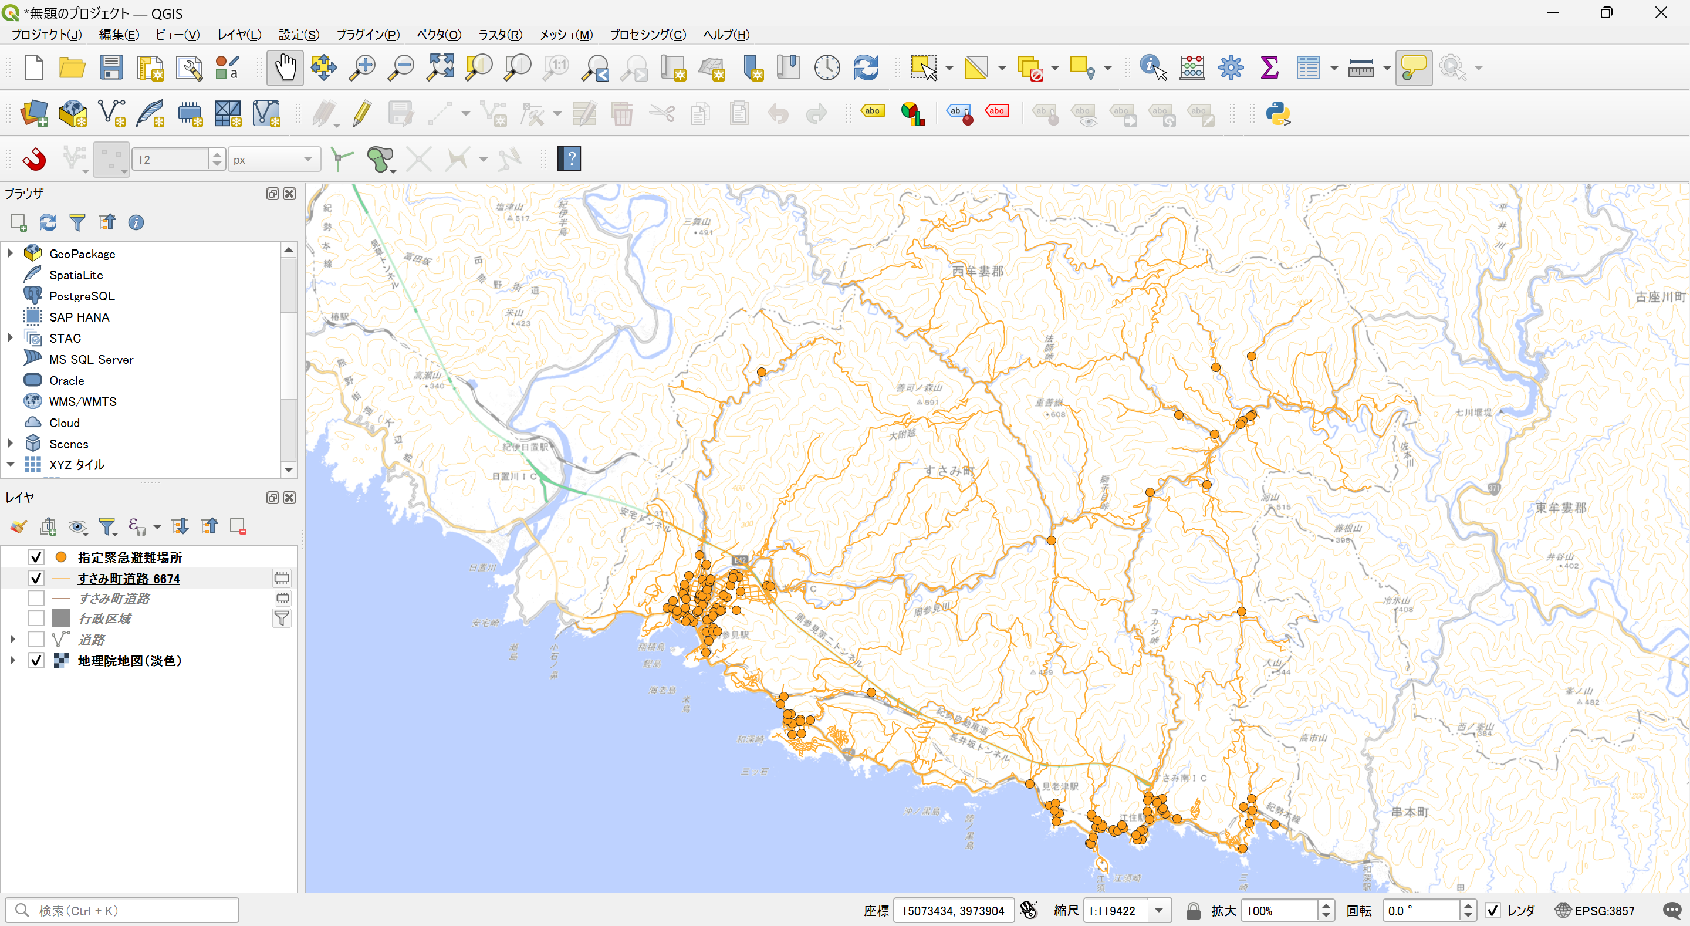Open the ベクタ menu
Viewport: 1690px width, 926px height.
[x=438, y=35]
